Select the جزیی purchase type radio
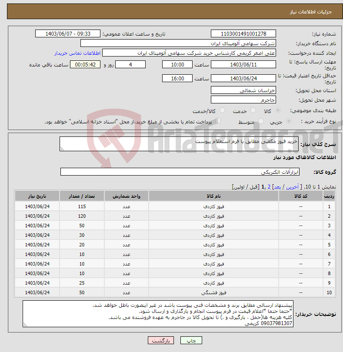Viewport: 343px width, 352px height. (x=289, y=121)
